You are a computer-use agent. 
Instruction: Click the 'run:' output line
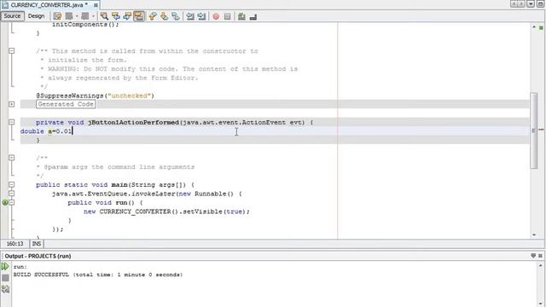(20, 267)
